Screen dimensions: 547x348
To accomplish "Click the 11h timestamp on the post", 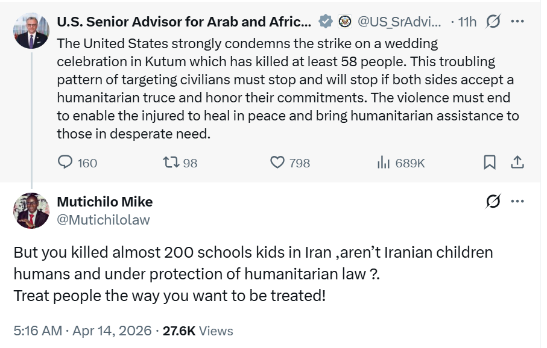I will pyautogui.click(x=467, y=22).
